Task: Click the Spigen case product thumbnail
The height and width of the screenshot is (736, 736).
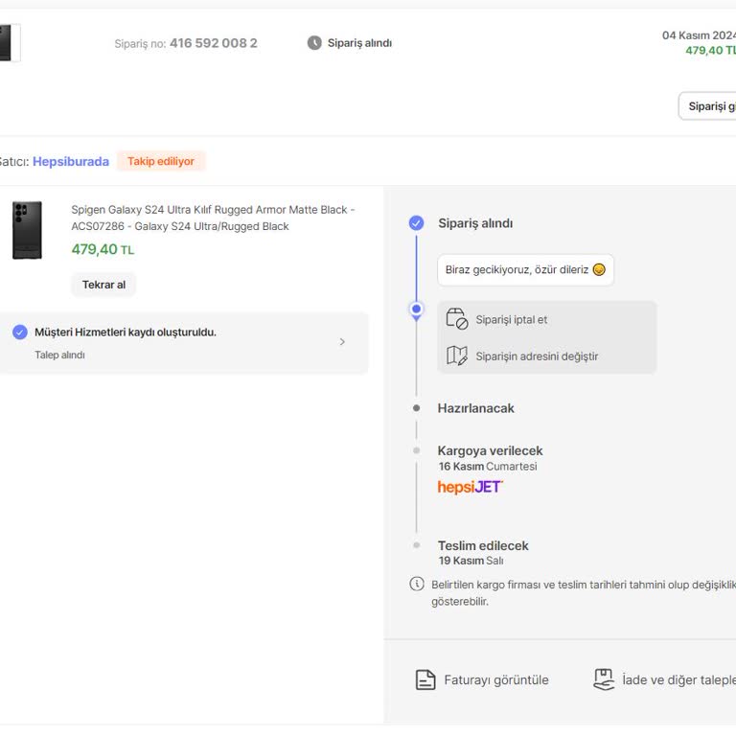Action: [x=27, y=230]
